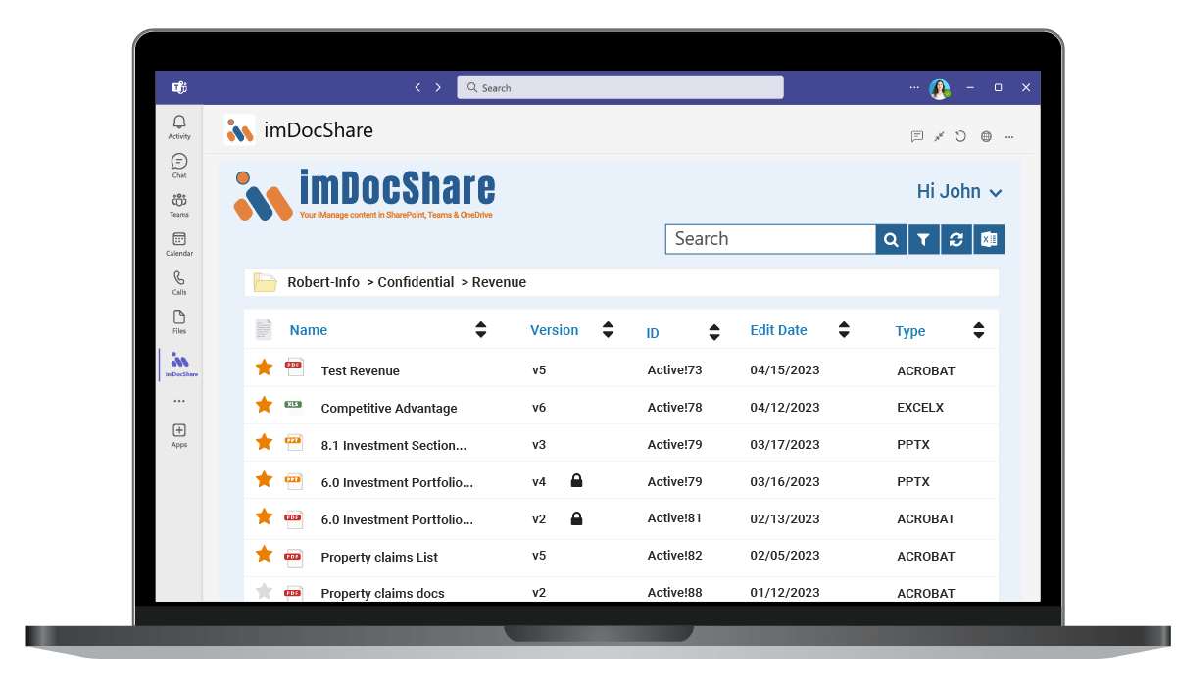Reload the imDocShare tab
The image size is (1177, 687).
(961, 136)
